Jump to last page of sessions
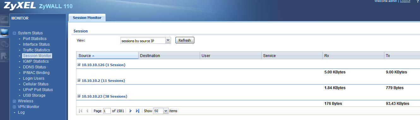The image size is (420, 120). click(137, 111)
